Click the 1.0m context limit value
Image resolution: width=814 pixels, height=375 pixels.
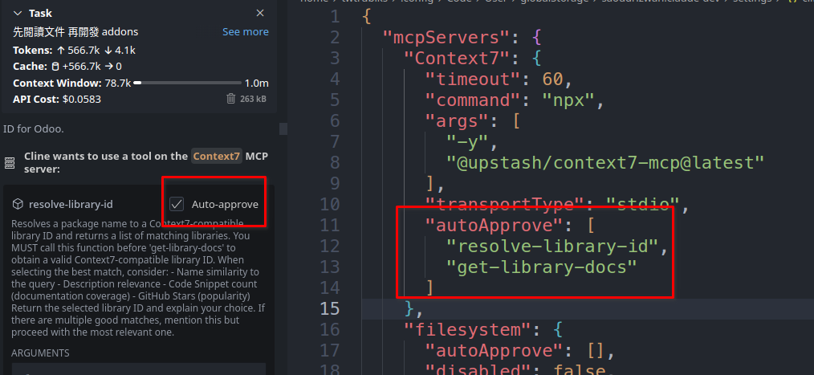pos(256,83)
